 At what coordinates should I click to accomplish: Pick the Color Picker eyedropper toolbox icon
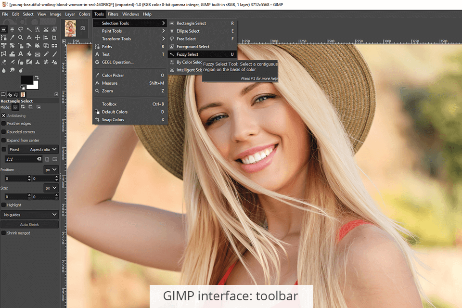[12, 38]
